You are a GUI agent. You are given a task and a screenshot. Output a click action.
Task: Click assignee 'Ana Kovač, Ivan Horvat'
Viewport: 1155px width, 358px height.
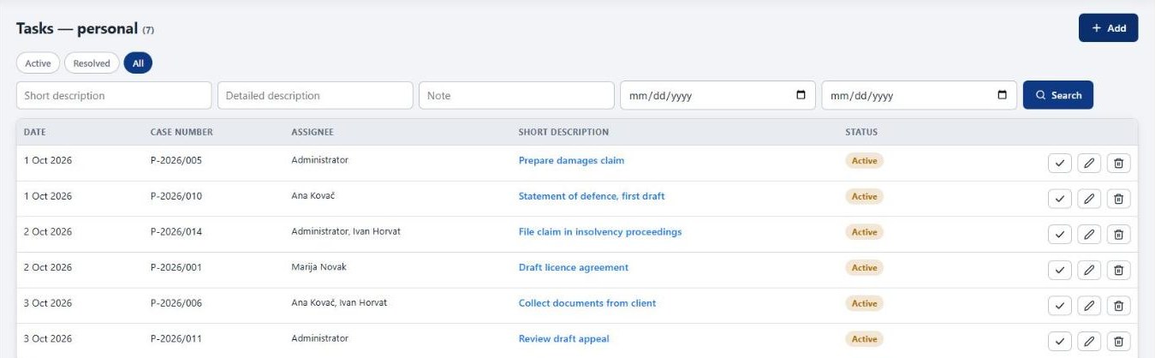339,303
